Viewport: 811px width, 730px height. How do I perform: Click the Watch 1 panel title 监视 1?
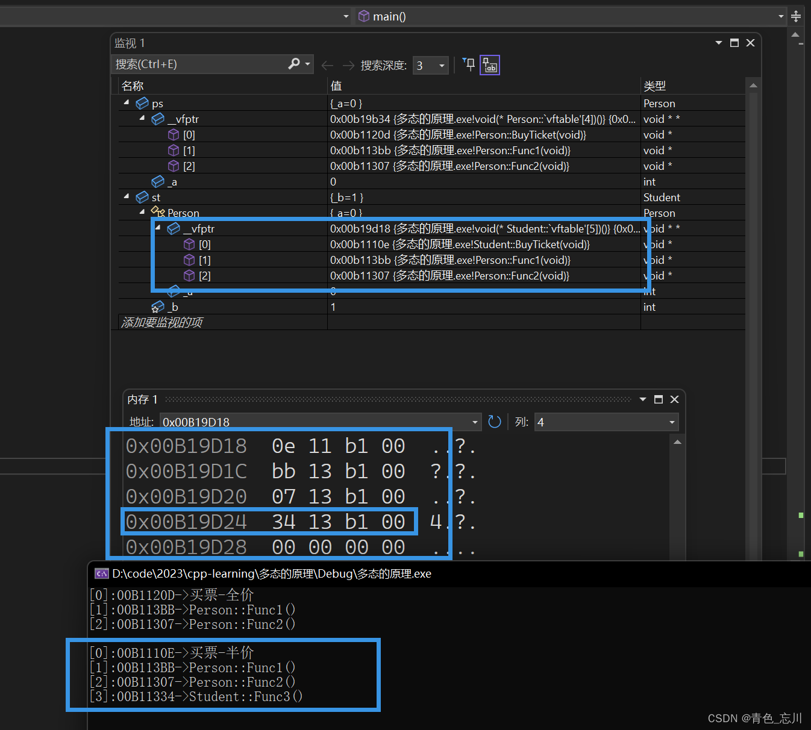pyautogui.click(x=130, y=43)
